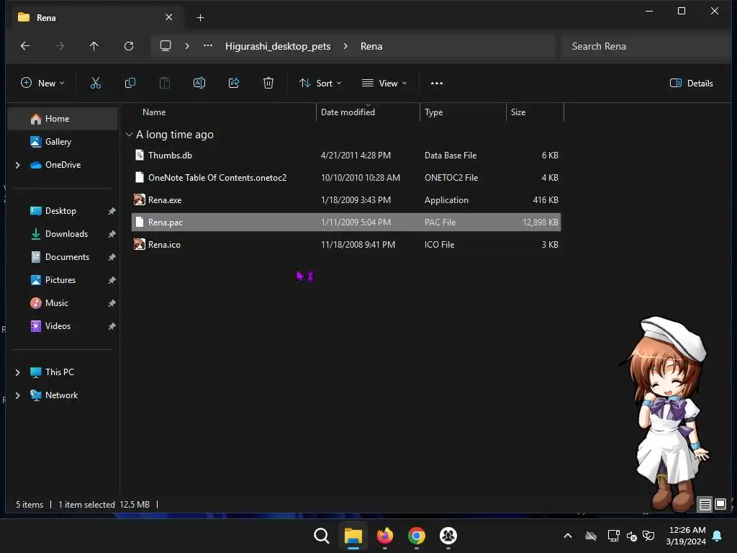Toggle the Details pane
This screenshot has width=737, height=553.
point(692,84)
